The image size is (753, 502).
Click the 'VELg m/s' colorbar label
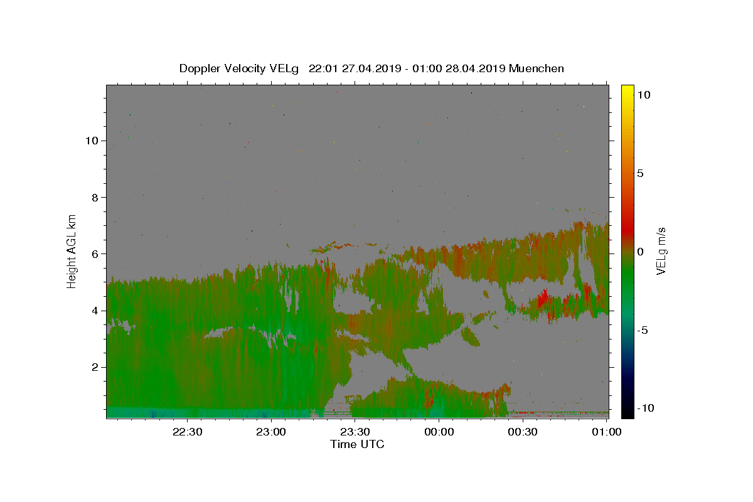(661, 251)
